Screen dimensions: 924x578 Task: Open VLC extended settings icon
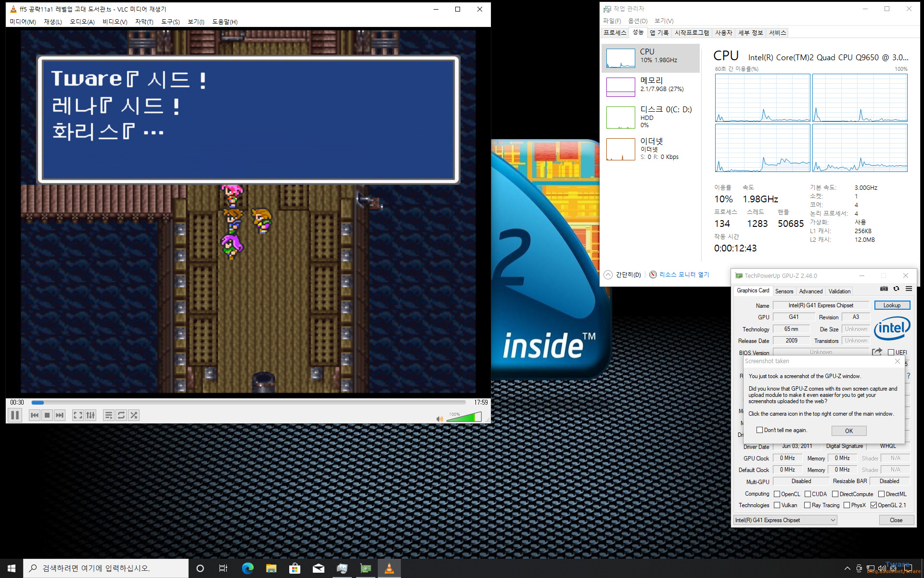(x=90, y=415)
